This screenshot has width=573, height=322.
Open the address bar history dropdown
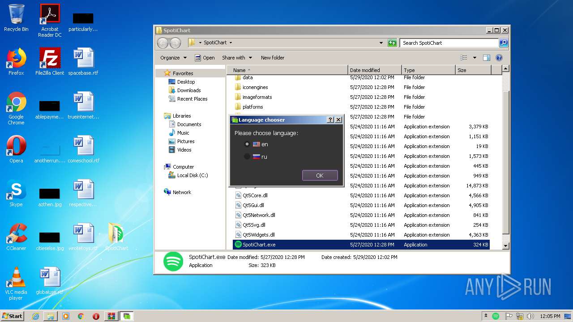381,43
